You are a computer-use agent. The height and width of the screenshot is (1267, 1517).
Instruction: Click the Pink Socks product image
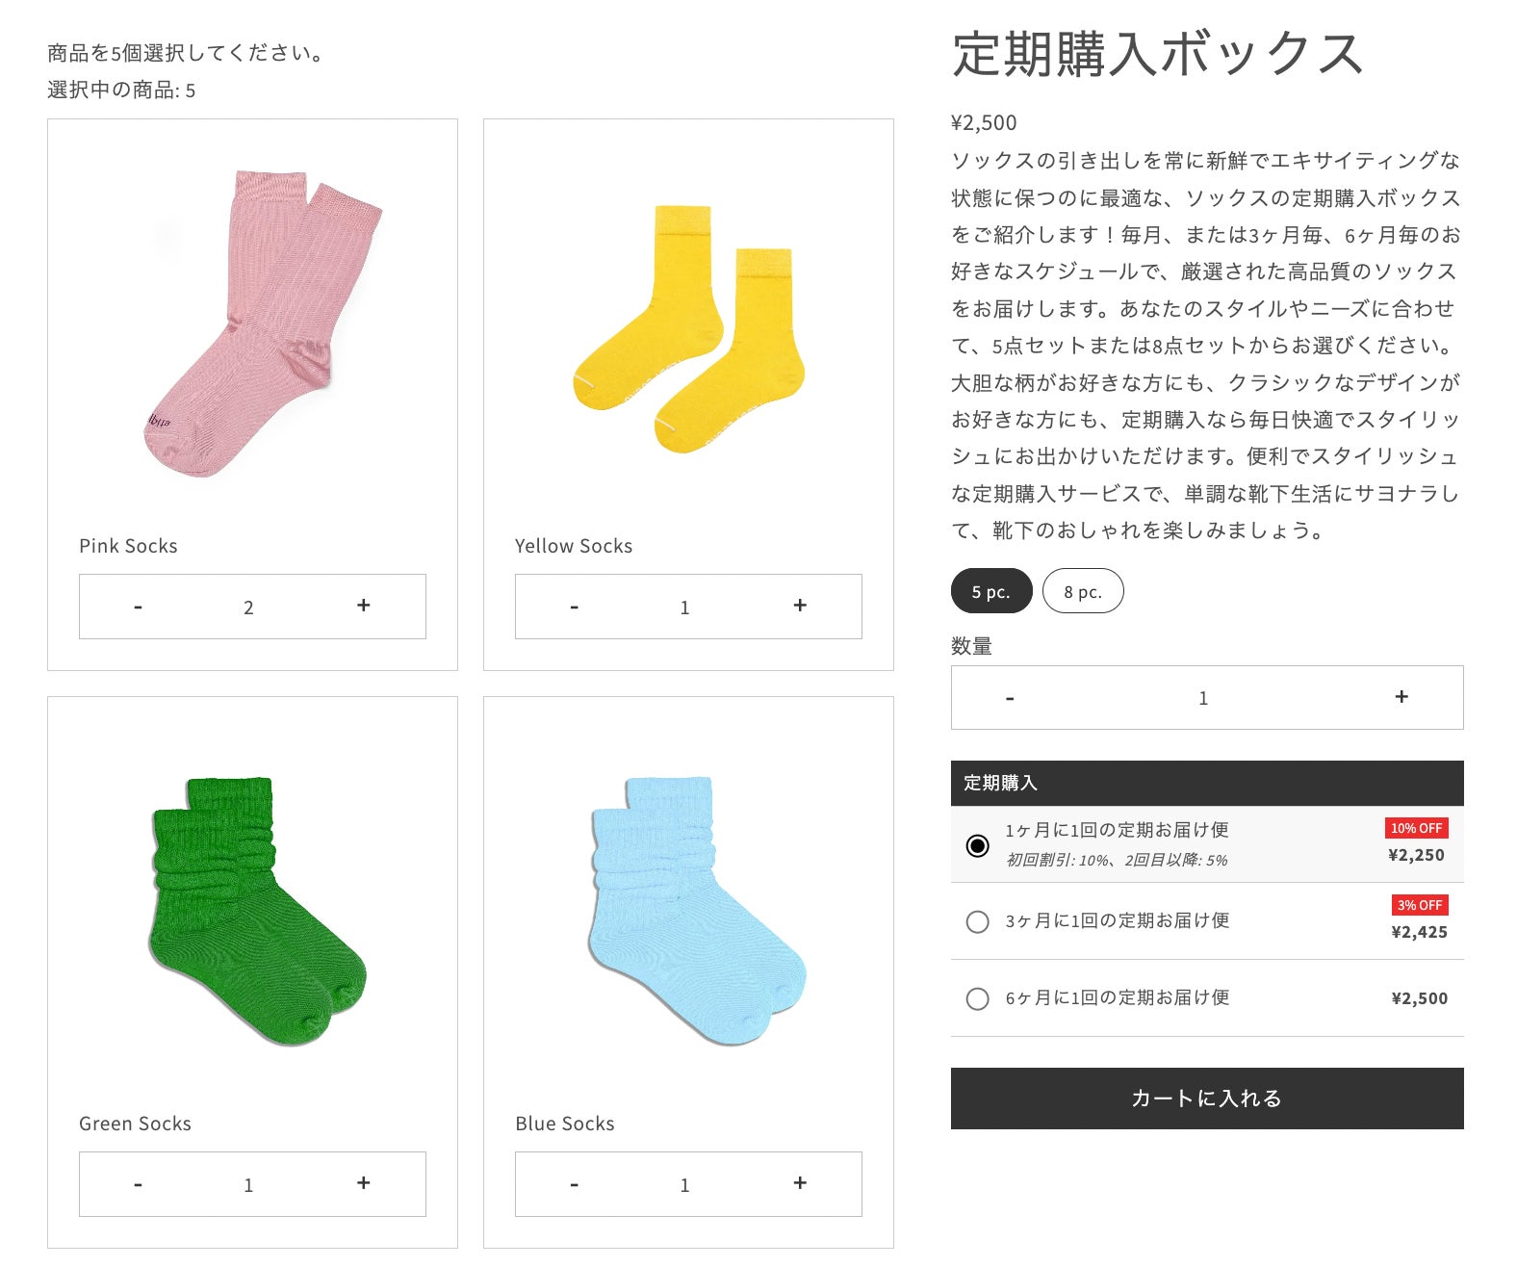[252, 323]
